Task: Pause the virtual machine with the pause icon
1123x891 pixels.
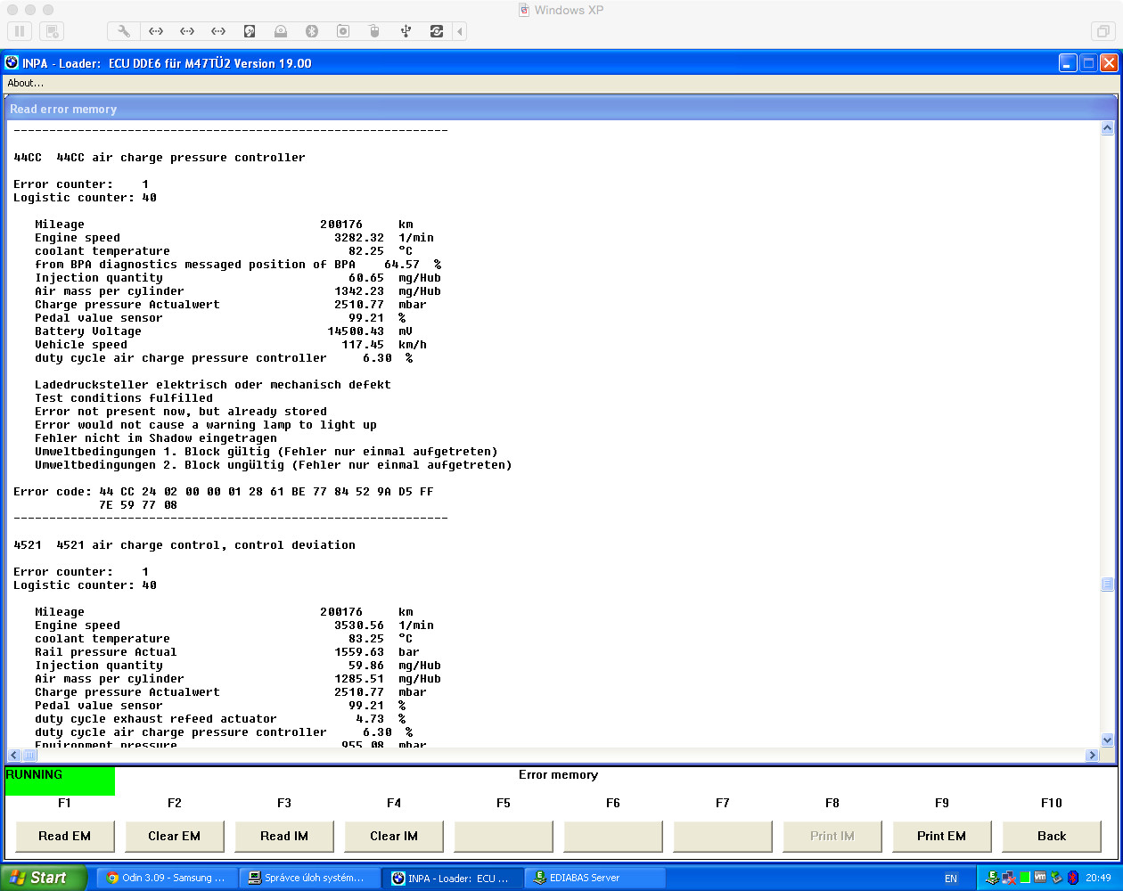Action: (x=20, y=31)
